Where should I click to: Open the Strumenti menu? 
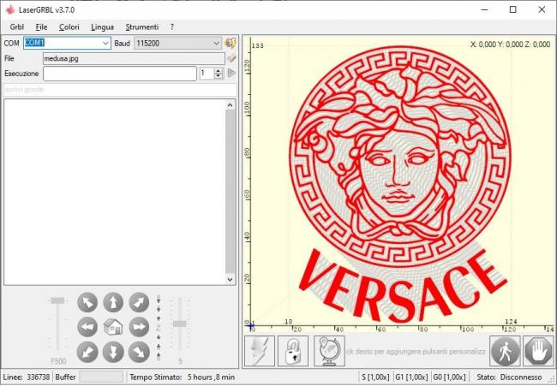[x=141, y=27]
